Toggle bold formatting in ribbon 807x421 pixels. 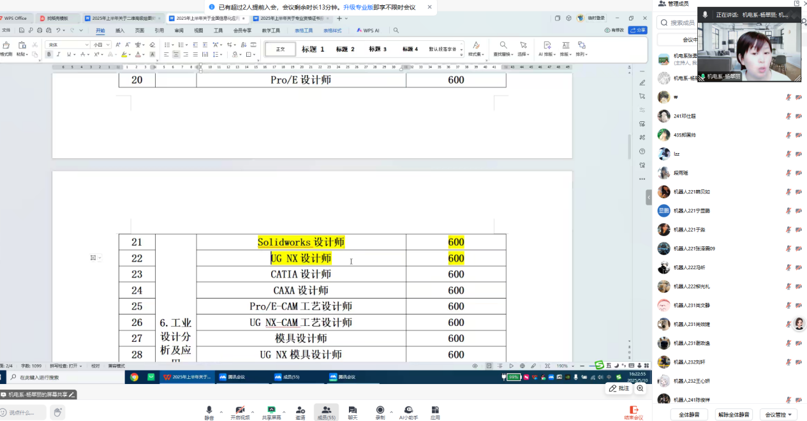(x=49, y=55)
